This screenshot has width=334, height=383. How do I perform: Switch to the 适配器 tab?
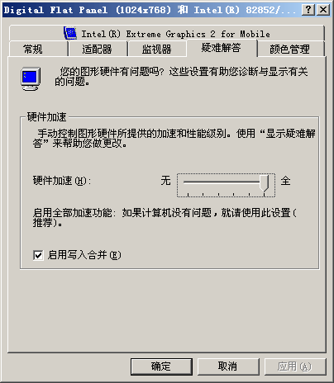point(98,49)
